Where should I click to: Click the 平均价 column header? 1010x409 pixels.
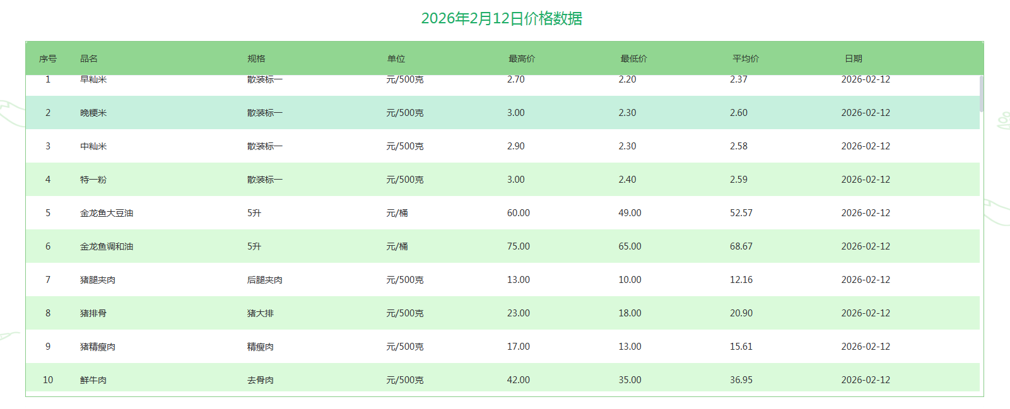tap(746, 59)
